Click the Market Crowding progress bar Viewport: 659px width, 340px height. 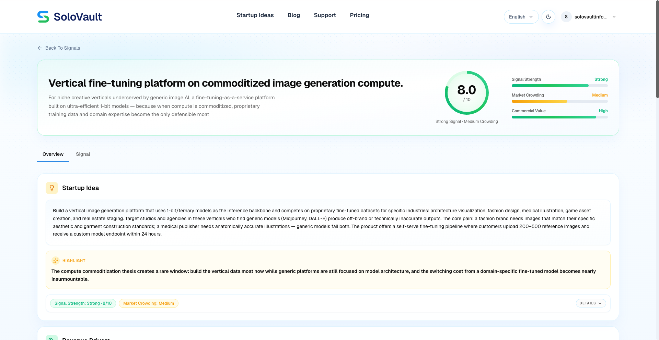click(559, 101)
